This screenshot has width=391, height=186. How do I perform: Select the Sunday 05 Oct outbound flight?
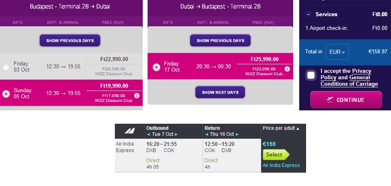[6, 94]
